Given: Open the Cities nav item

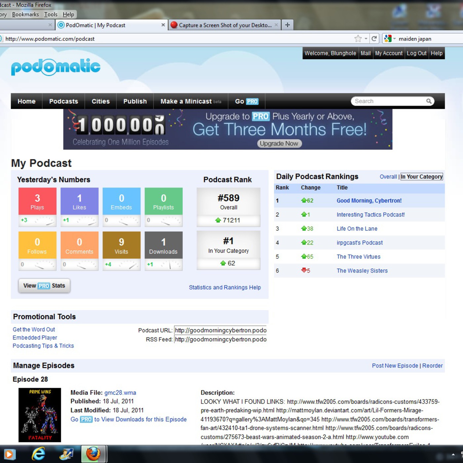Looking at the screenshot, I should click(x=101, y=101).
